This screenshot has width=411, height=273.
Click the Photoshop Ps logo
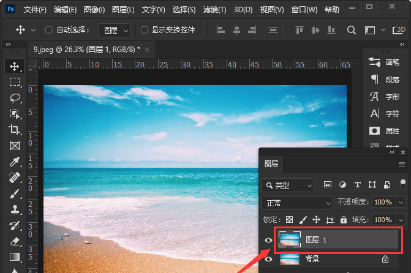10,9
